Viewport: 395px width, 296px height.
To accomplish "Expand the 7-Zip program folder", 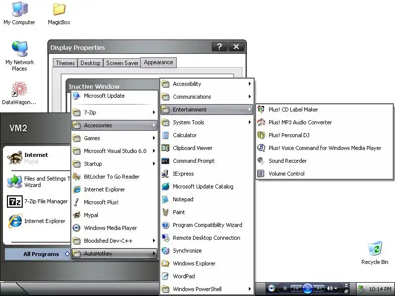I will tap(115, 112).
